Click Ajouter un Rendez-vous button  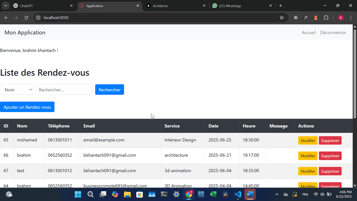pyautogui.click(x=27, y=107)
